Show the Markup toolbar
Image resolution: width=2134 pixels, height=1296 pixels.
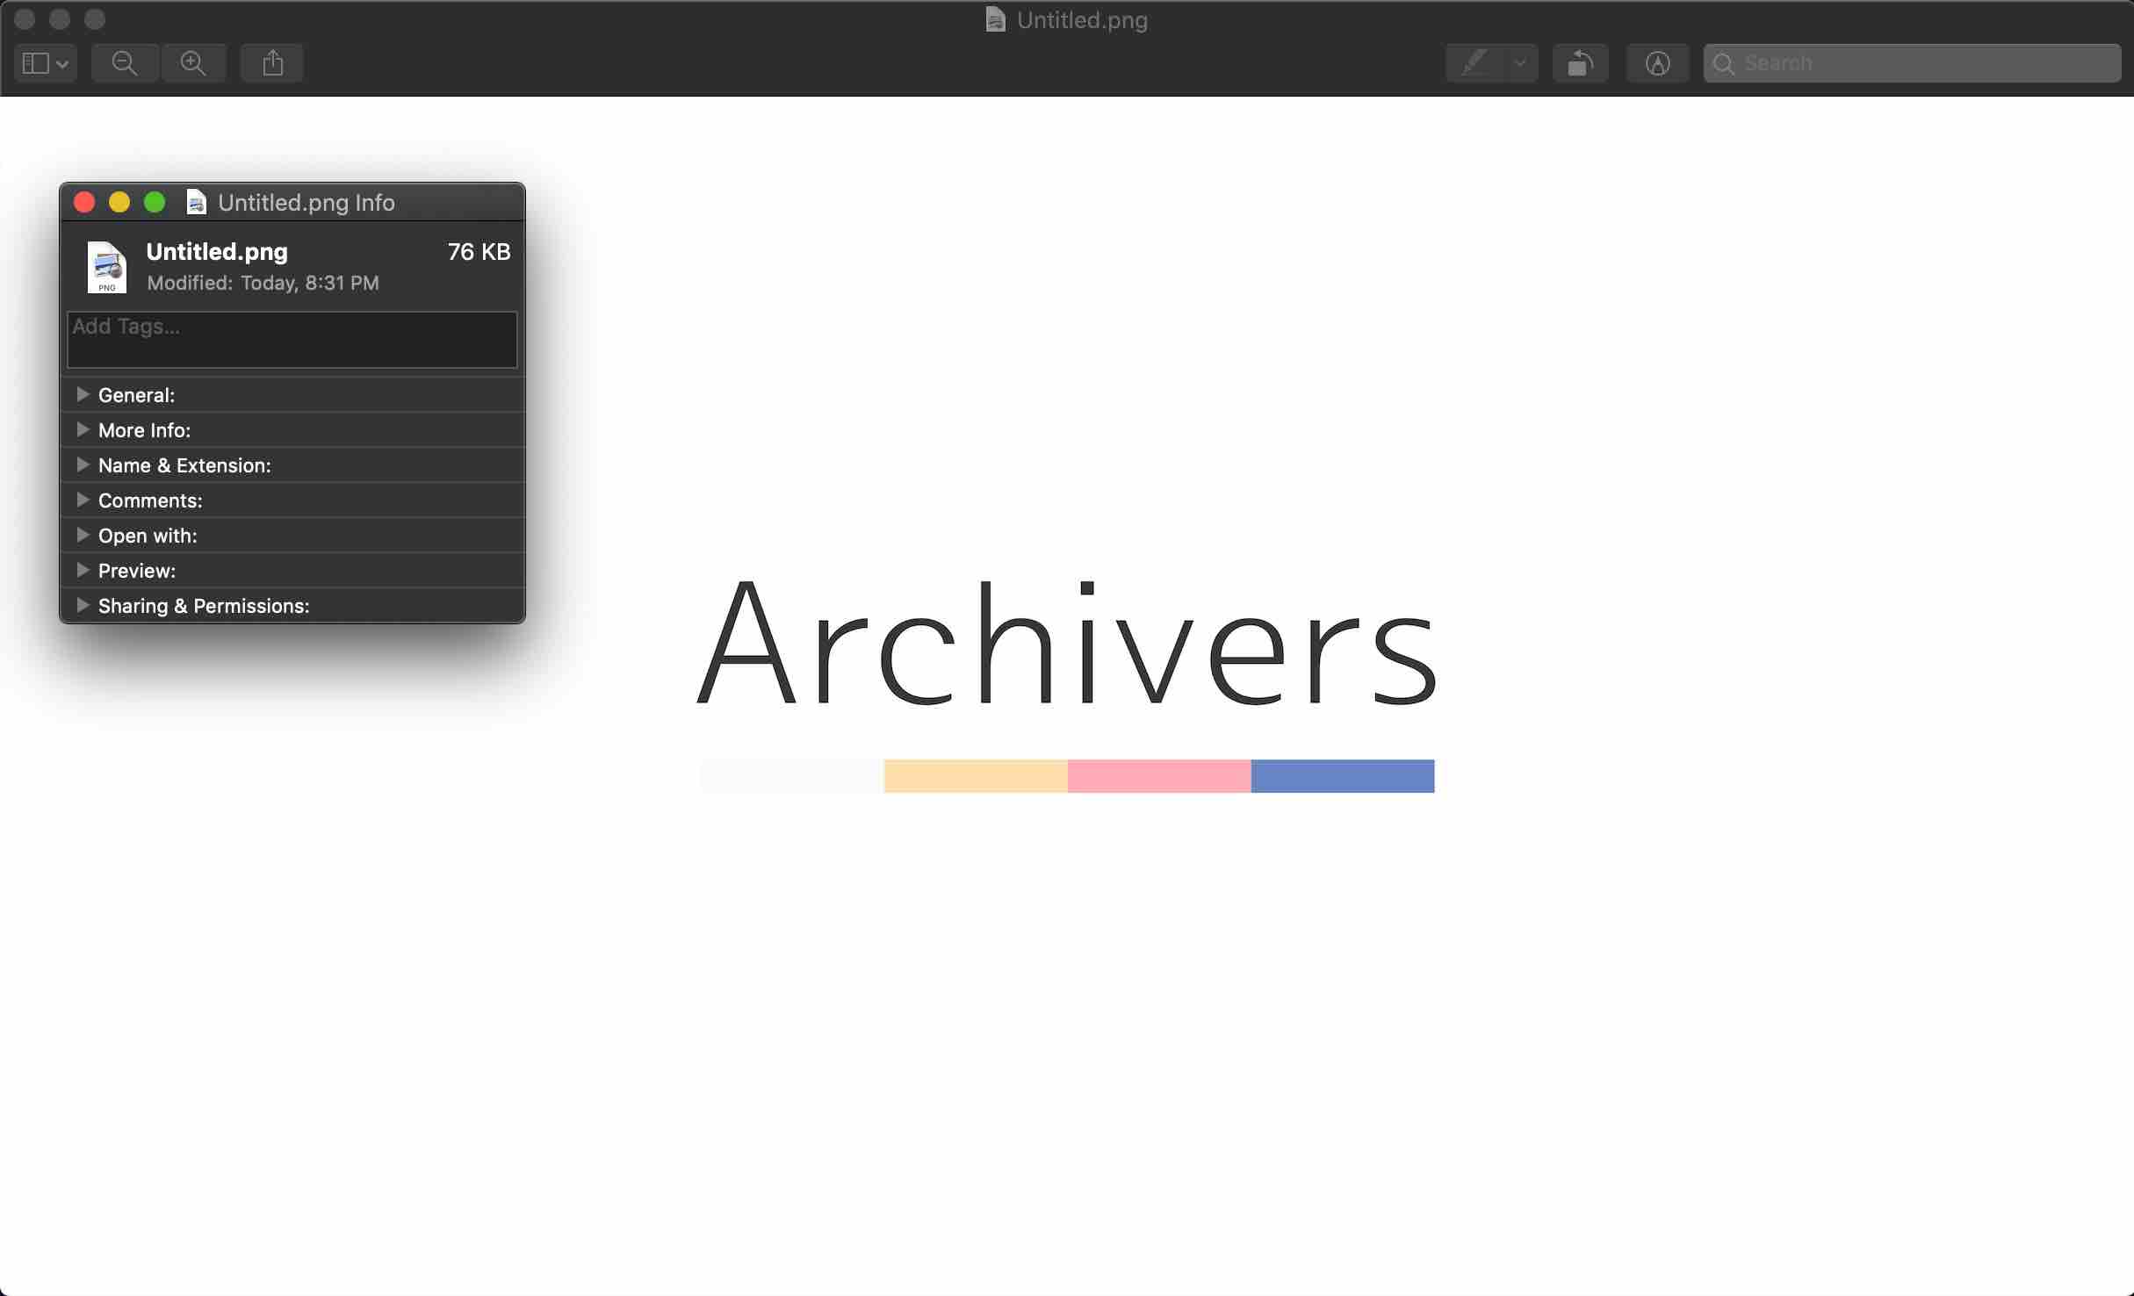1657,63
